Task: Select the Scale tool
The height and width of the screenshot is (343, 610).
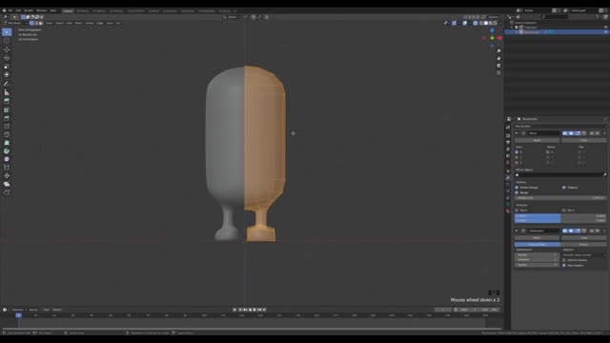Action: pyautogui.click(x=7, y=67)
